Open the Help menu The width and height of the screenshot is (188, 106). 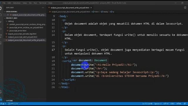point(50,3)
